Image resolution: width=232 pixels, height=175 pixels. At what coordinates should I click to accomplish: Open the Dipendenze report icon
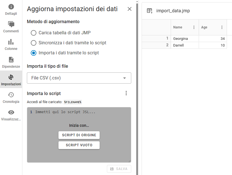(x=11, y=60)
